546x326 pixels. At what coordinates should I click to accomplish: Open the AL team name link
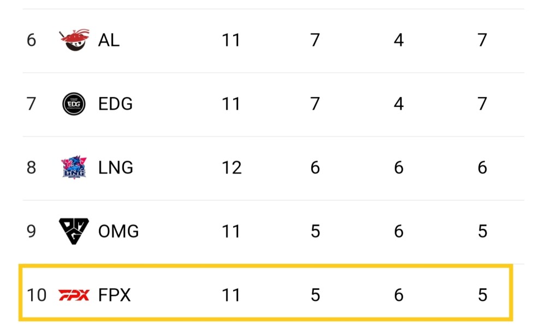click(x=109, y=40)
